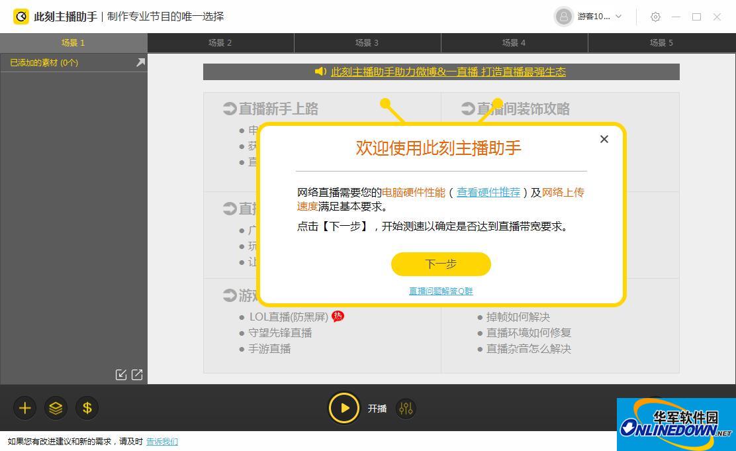
Task: Maximize the application window
Action: point(696,17)
